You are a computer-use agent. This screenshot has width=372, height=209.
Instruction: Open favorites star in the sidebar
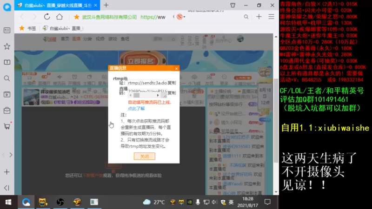click(7, 46)
